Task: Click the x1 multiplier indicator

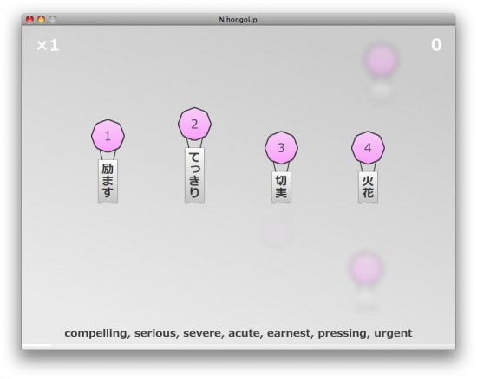Action: coord(48,46)
